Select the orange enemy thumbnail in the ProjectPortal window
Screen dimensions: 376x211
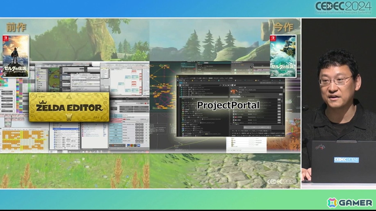234,92
